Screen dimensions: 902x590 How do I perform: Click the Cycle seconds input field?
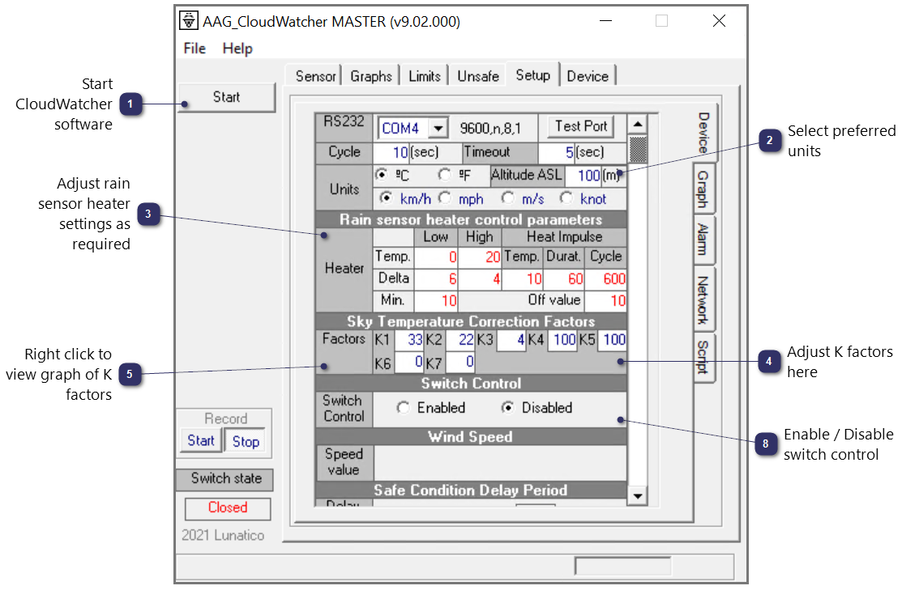click(391, 153)
